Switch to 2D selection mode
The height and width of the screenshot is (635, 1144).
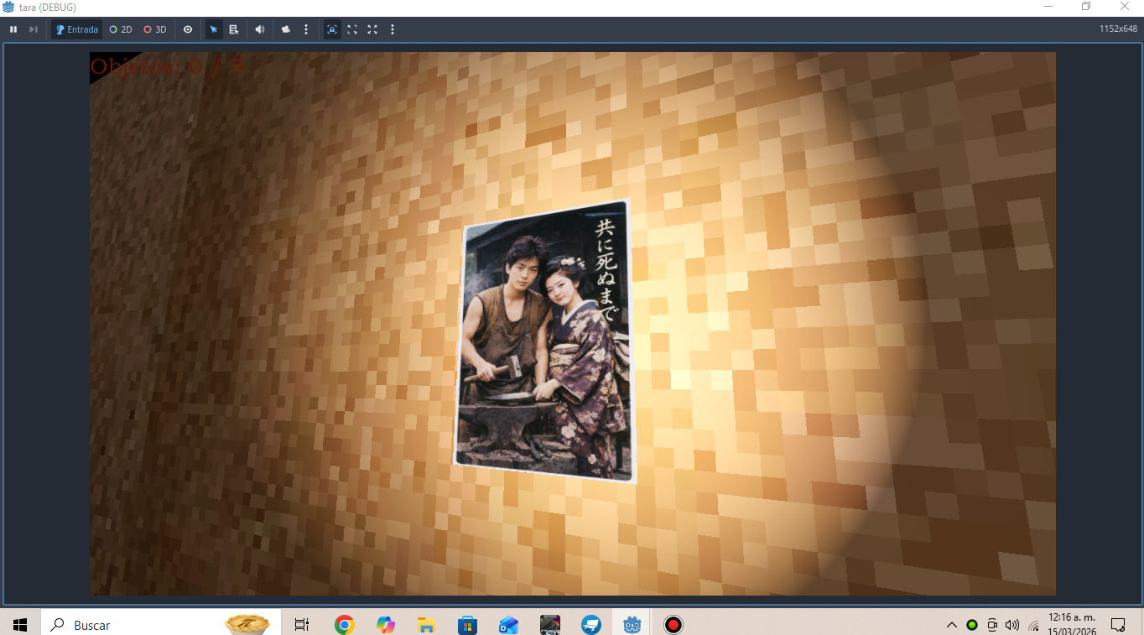point(121,29)
